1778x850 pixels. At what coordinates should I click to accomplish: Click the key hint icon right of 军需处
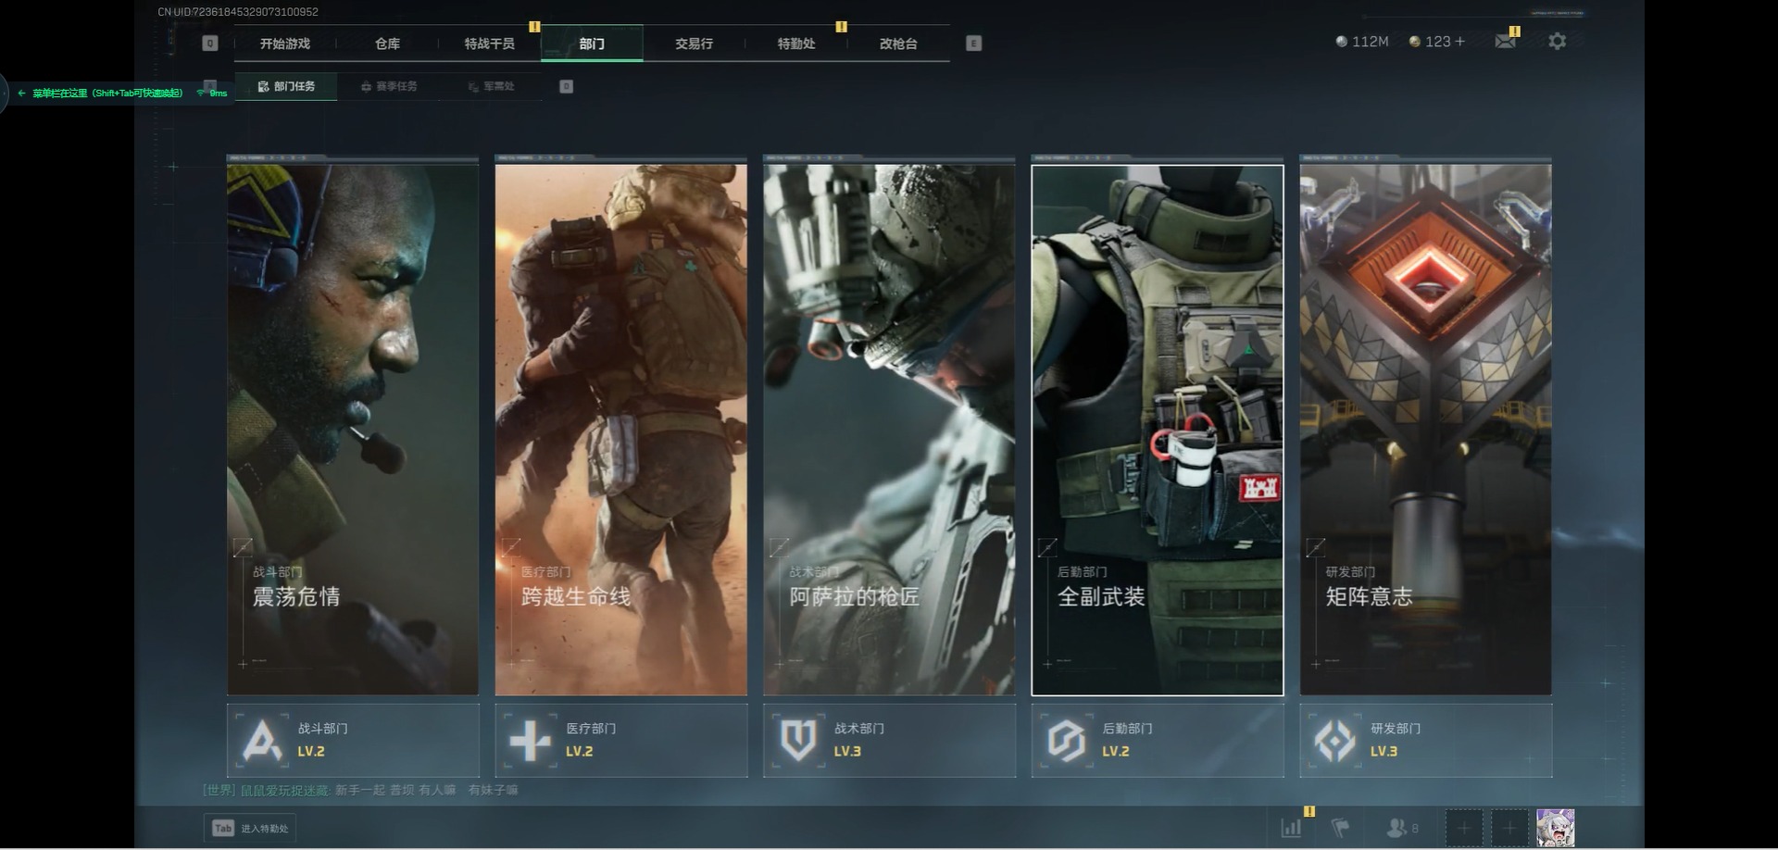tap(567, 86)
